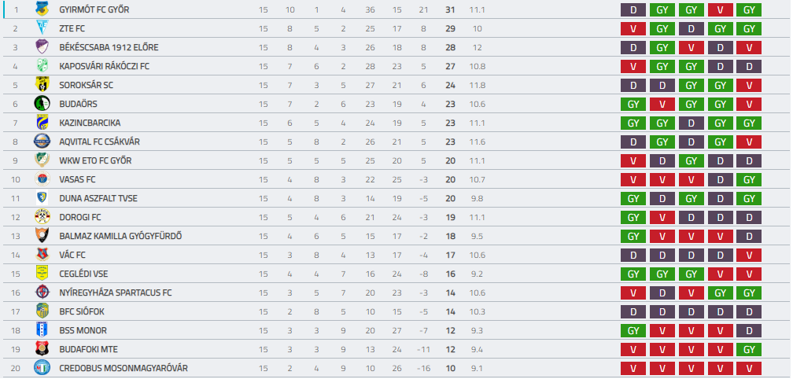793x379 pixels.
Task: Open the Kazincbarcika team link
Action: coord(90,123)
